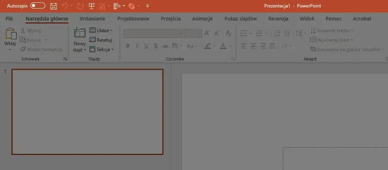Click the Bullets list icon

tap(244, 33)
